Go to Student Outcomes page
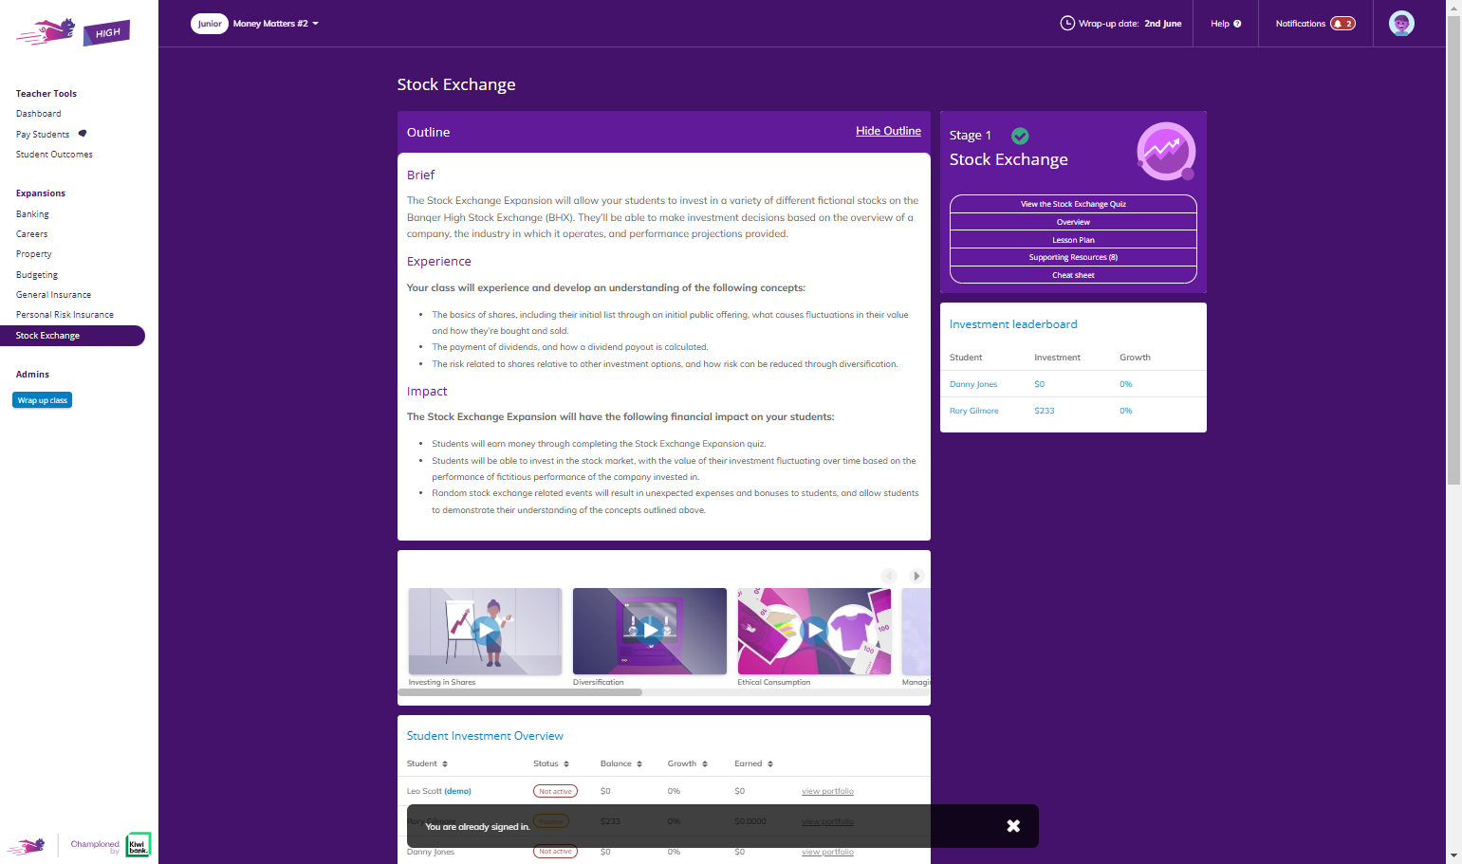 pyautogui.click(x=54, y=155)
